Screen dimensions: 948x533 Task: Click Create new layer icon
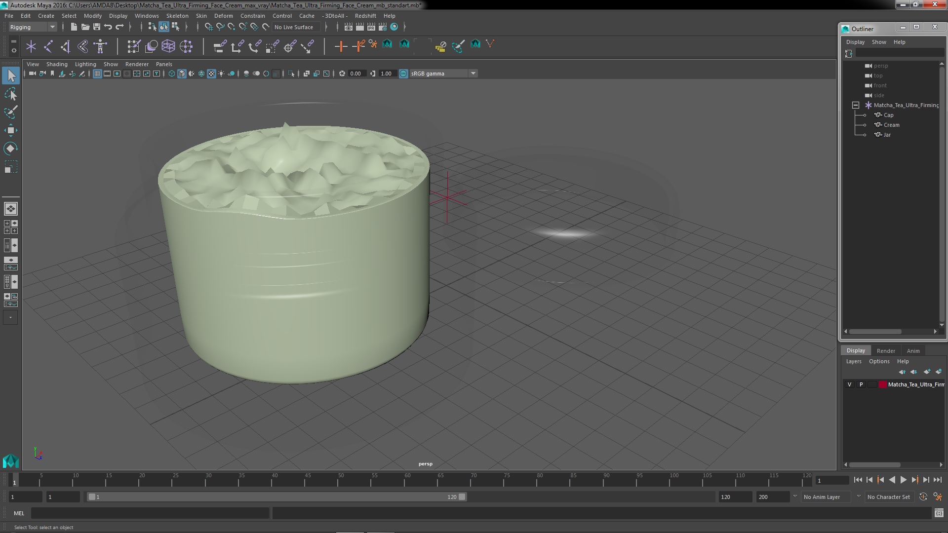point(927,372)
